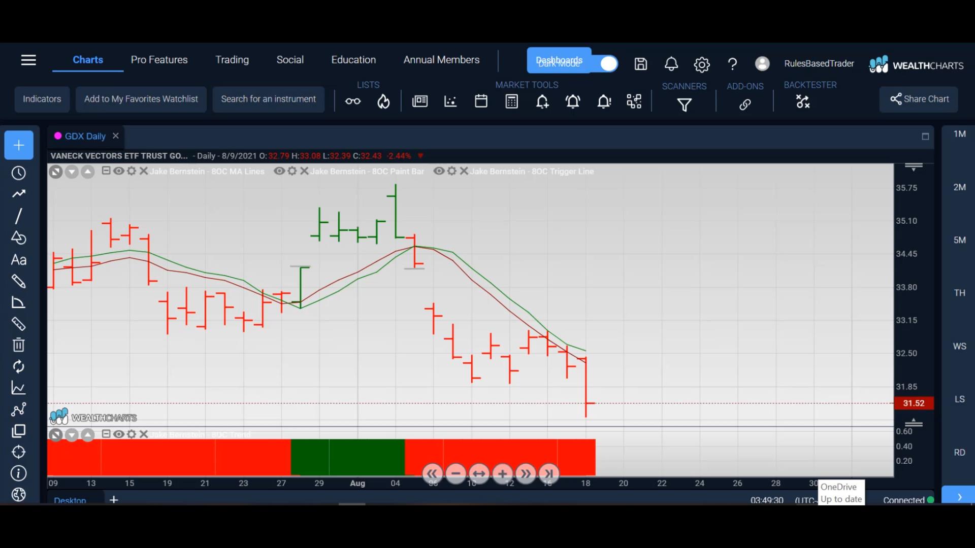Open the Social menu
This screenshot has width=975, height=548.
click(290, 60)
